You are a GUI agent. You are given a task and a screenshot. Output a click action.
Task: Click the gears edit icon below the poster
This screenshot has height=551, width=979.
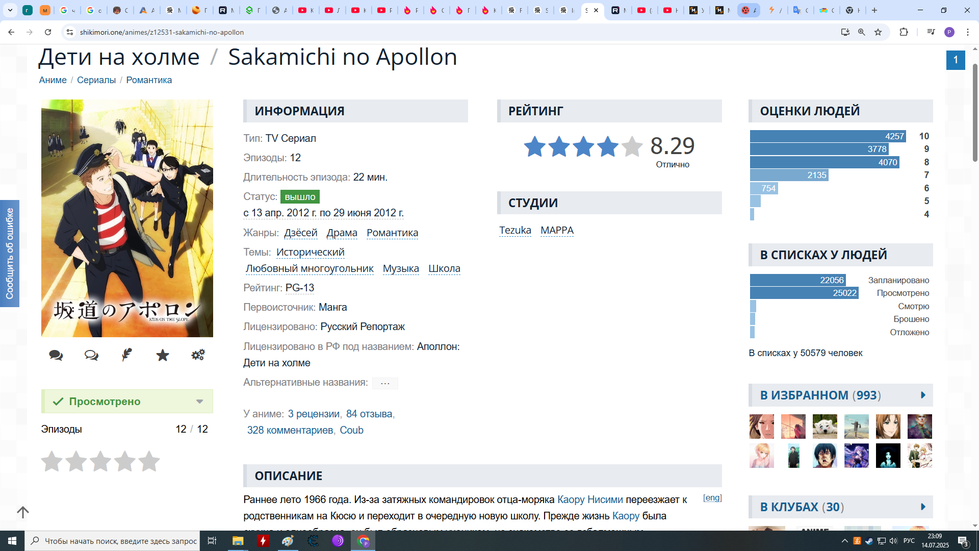point(198,355)
